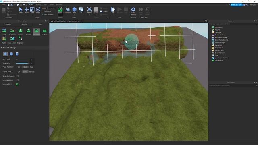This screenshot has width=258, height=145.
Task: Activate the Rotate tool in ribbon
Action: (38, 10)
